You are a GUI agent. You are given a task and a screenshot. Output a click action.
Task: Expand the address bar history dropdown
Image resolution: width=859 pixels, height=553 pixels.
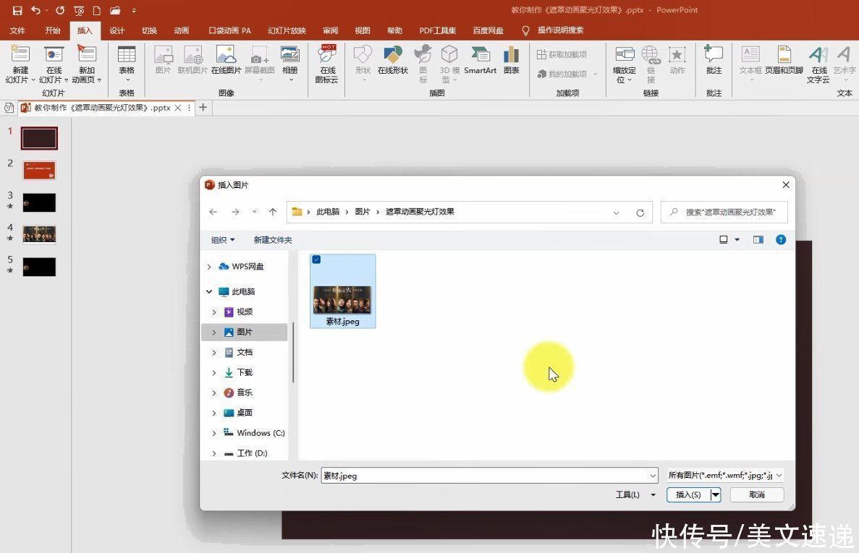click(617, 213)
